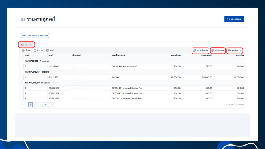Select page 1 in the pagination
The height and width of the screenshot is (149, 265).
30,105
